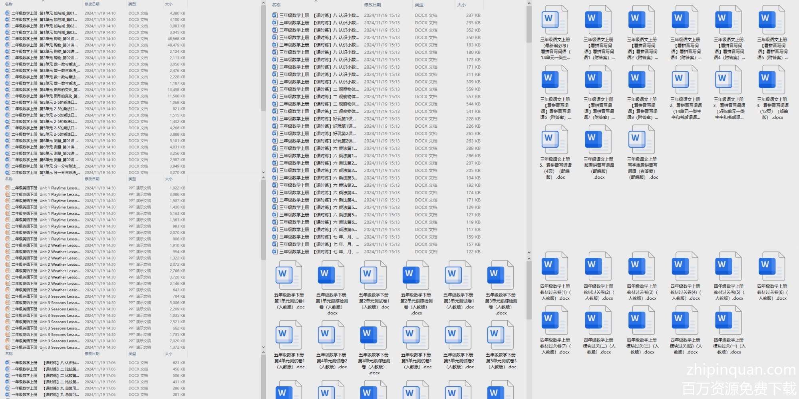
Task: Sort 三年级数学 list by 大小 column
Action: pos(461,5)
